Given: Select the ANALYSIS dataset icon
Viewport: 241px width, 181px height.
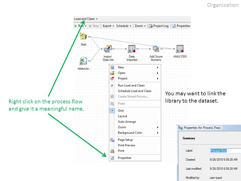Looking at the screenshot, I should point(180,49).
